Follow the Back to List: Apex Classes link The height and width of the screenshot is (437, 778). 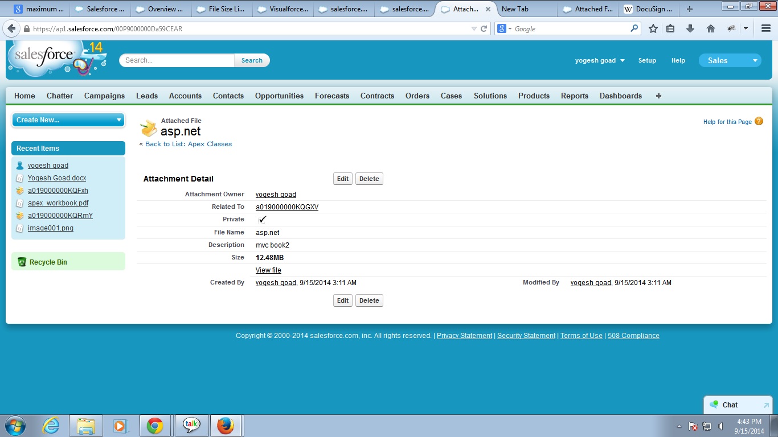click(189, 144)
